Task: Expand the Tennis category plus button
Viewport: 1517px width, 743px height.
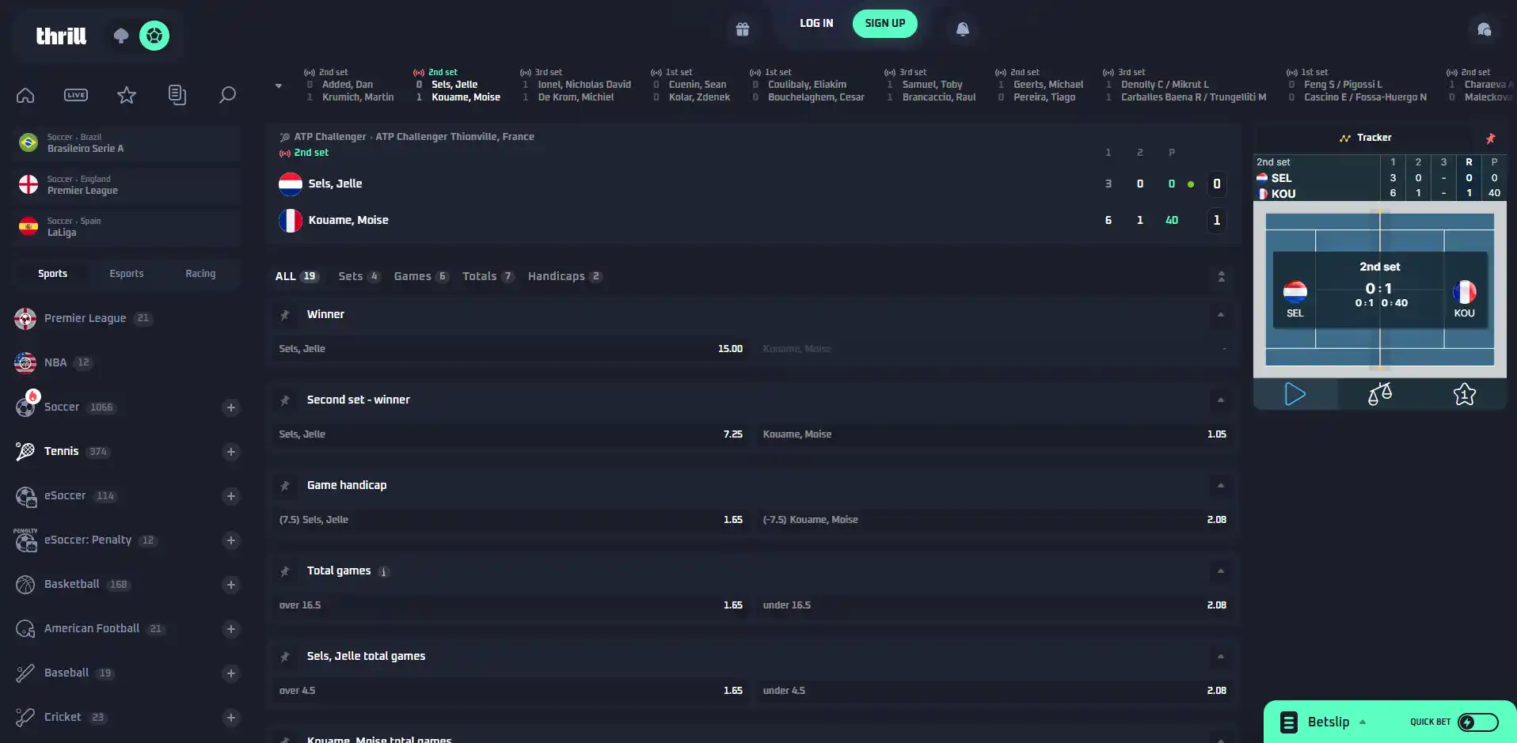Action: click(x=231, y=452)
